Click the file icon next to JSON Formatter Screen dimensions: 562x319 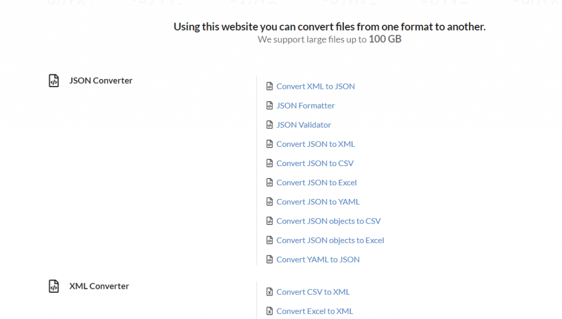coord(269,105)
